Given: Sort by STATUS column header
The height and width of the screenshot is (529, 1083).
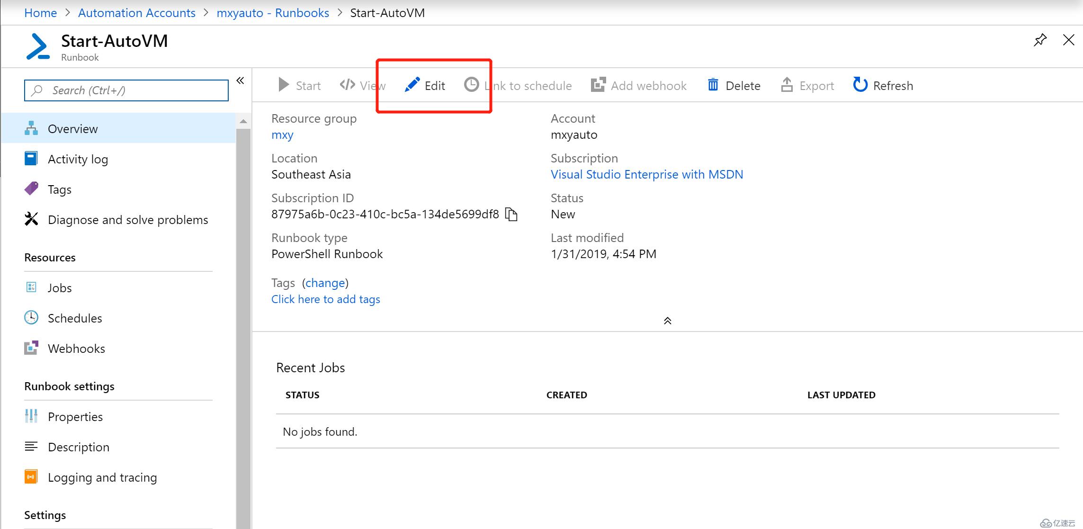Looking at the screenshot, I should click(x=302, y=395).
